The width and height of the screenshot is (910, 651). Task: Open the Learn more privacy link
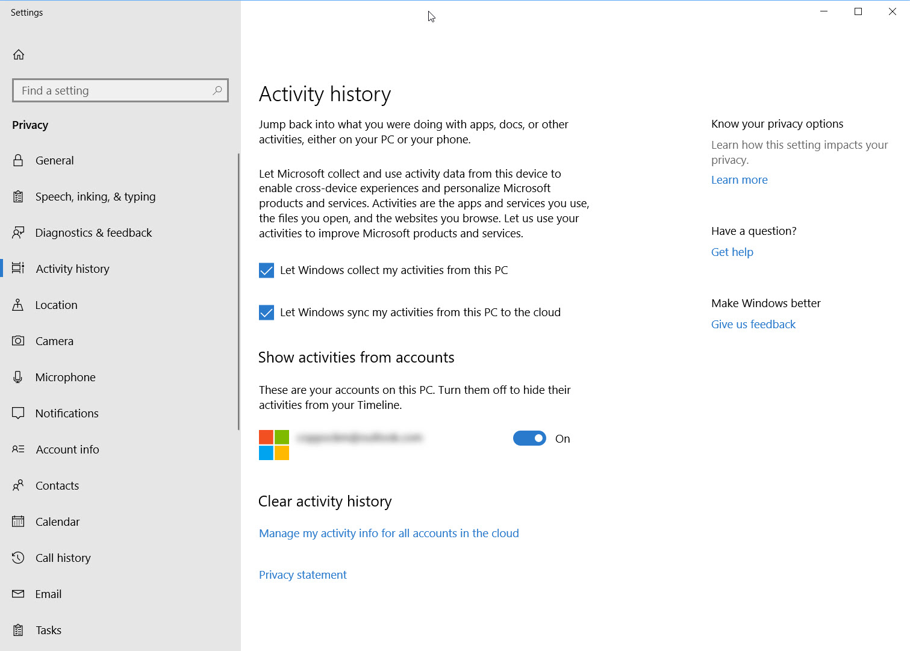tap(739, 179)
